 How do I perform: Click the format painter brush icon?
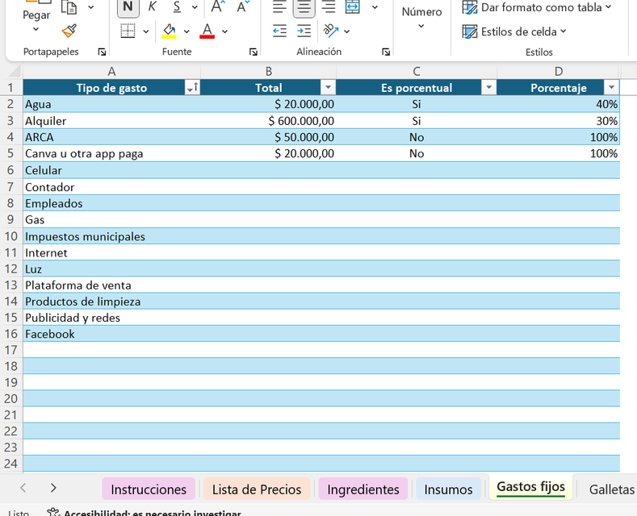(69, 31)
